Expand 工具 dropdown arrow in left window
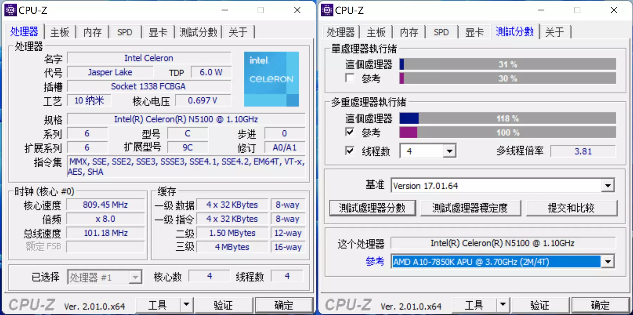This screenshot has width=633, height=315. 186,305
